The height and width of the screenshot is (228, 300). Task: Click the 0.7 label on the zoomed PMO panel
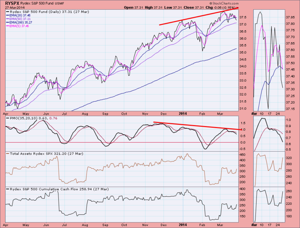click(288, 138)
